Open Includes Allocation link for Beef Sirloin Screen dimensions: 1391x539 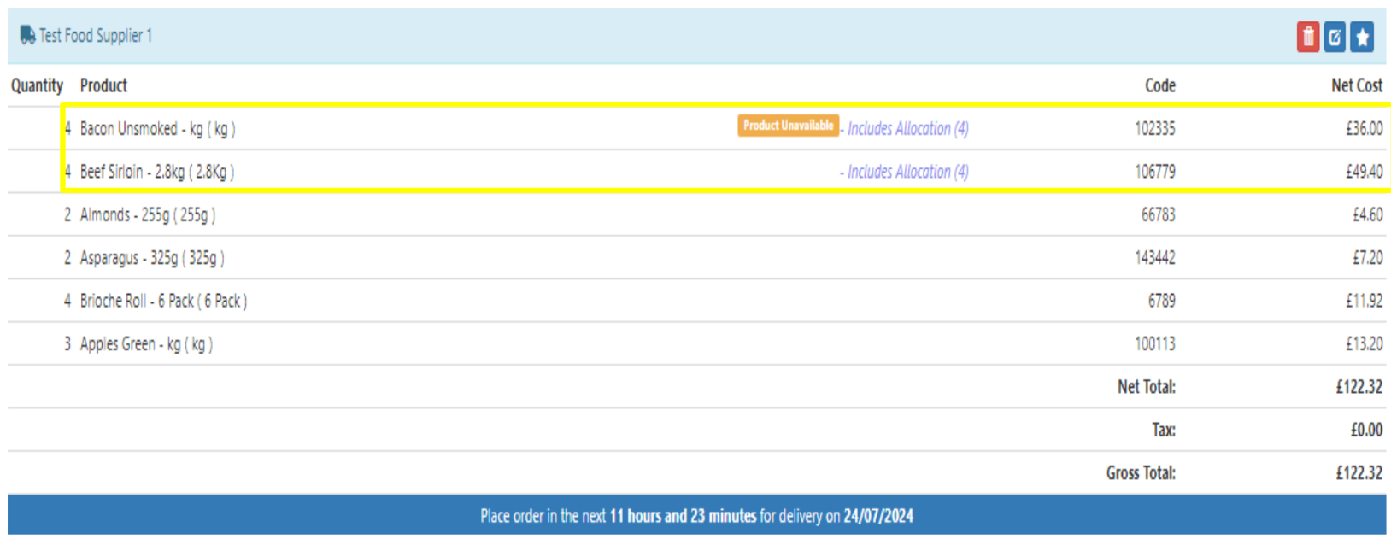(907, 172)
